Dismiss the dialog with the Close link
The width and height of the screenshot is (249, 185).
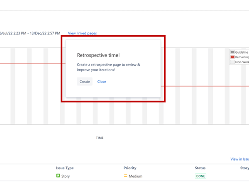click(x=102, y=81)
